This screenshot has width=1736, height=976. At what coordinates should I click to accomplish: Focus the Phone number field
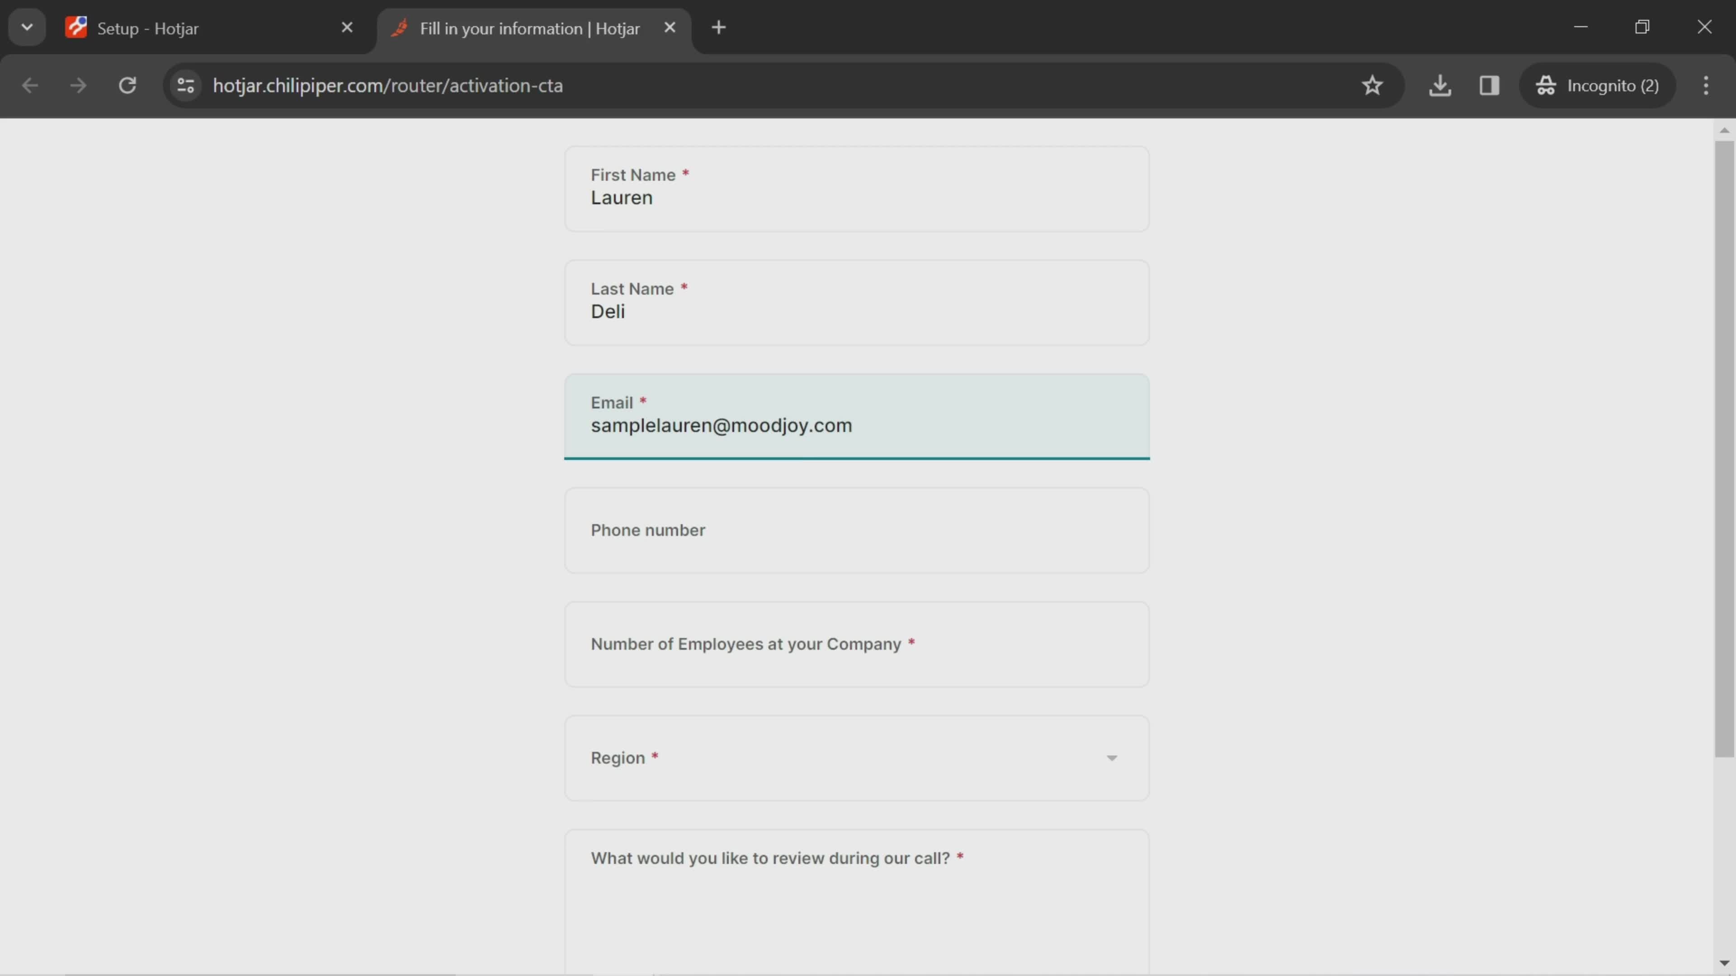pyautogui.click(x=857, y=531)
